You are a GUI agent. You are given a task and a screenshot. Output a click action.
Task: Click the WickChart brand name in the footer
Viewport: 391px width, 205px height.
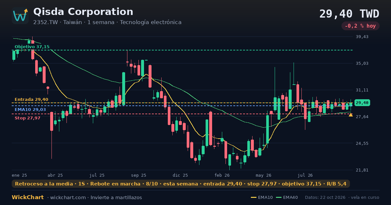pyautogui.click(x=28, y=198)
